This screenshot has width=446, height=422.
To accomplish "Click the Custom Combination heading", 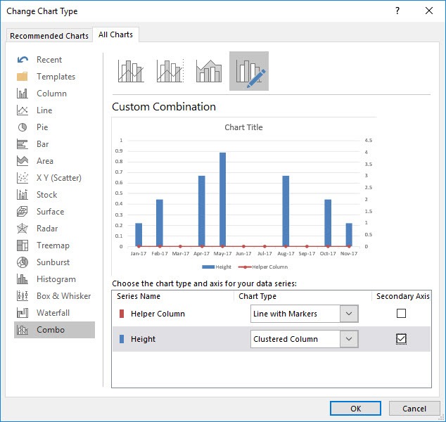I will [164, 107].
